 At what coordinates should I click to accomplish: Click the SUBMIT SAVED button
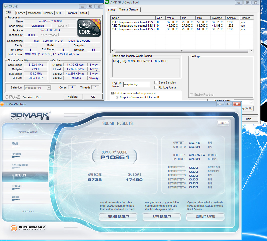click(x=205, y=217)
